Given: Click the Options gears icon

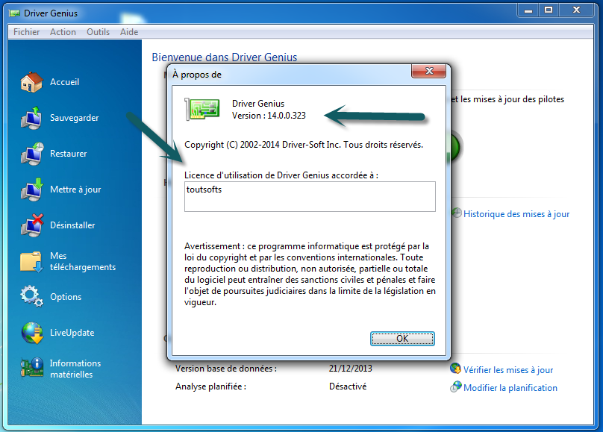Looking at the screenshot, I should (31, 296).
